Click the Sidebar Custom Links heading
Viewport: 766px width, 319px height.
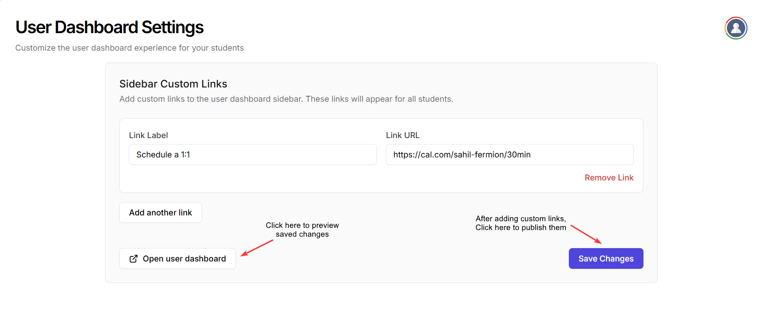173,84
